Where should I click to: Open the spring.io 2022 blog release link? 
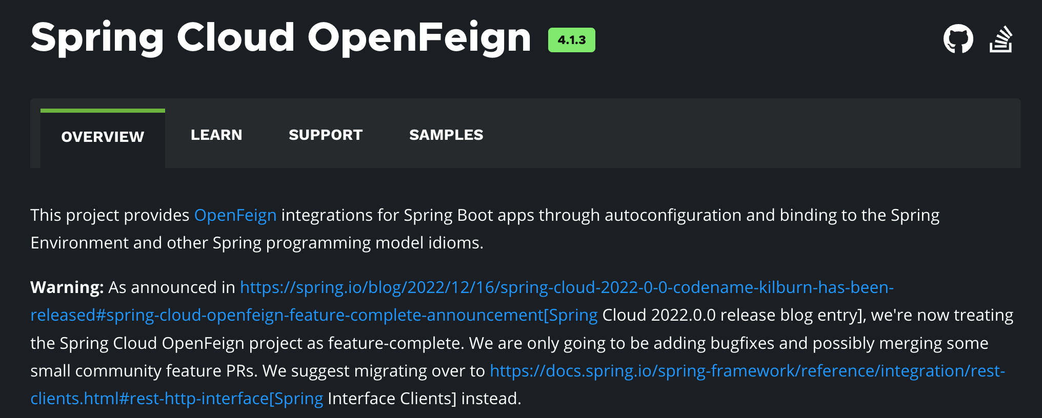point(462,301)
